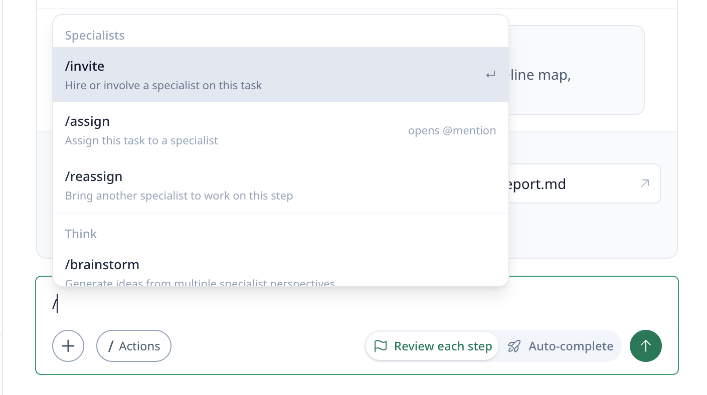This screenshot has width=707, height=395.
Task: Open the Actions menu button
Action: pos(134,346)
